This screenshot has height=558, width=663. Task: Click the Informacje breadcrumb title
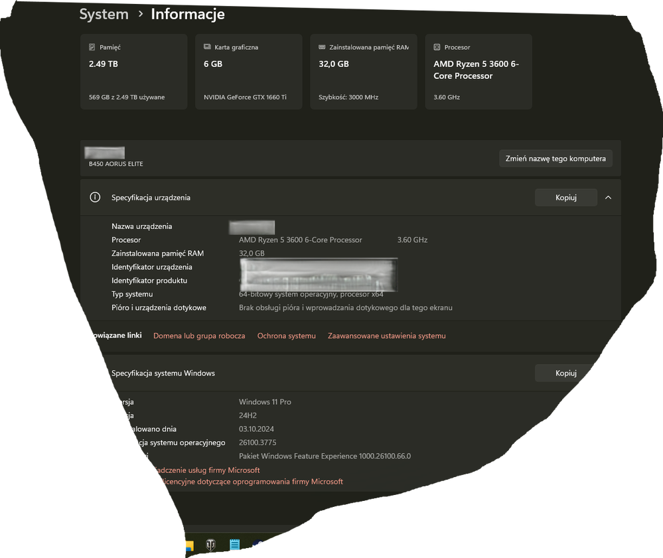tap(188, 14)
